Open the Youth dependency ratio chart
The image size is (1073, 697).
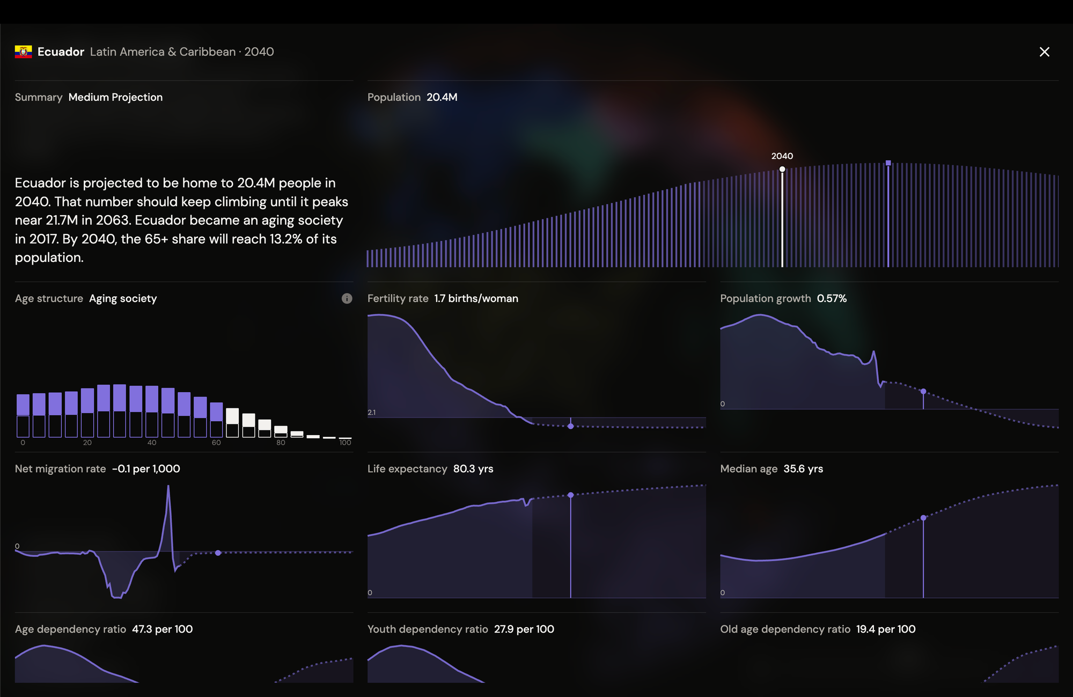pos(536,663)
